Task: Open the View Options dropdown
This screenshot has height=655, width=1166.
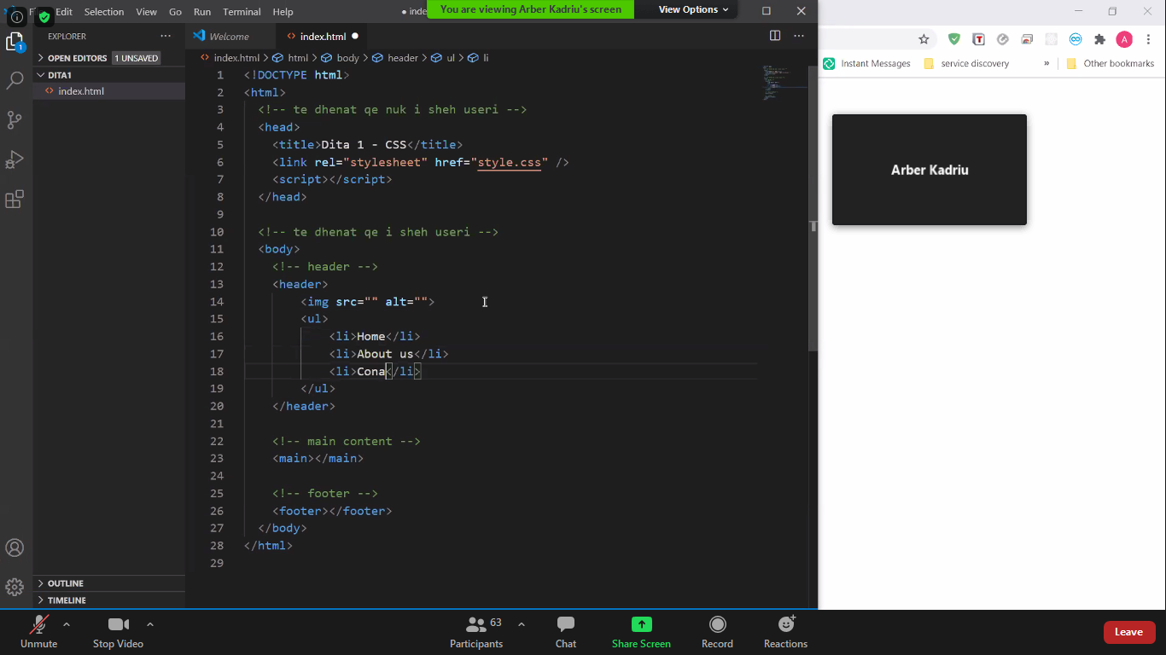Action: coord(693,9)
